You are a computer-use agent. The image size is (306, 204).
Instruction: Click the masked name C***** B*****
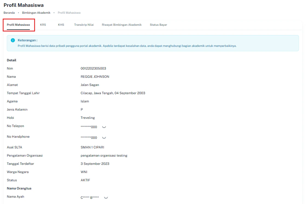(90, 197)
